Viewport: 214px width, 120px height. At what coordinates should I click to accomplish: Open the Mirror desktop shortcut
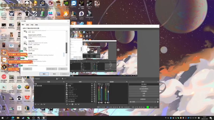pos(97,4)
